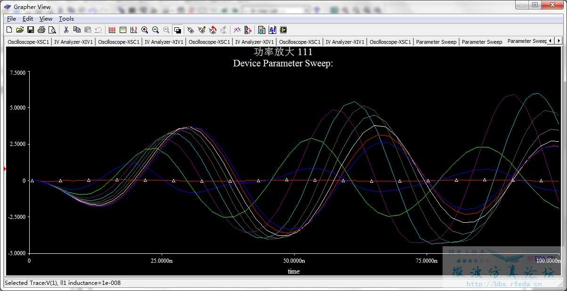The height and width of the screenshot is (291, 567).
Task: Toggle black and white background
Action: tap(178, 30)
